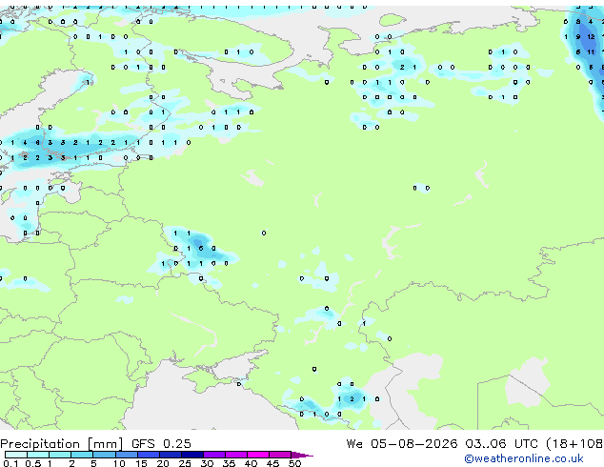
Task: Pick the 20–25 mm legend color swatch
Action: (170, 455)
